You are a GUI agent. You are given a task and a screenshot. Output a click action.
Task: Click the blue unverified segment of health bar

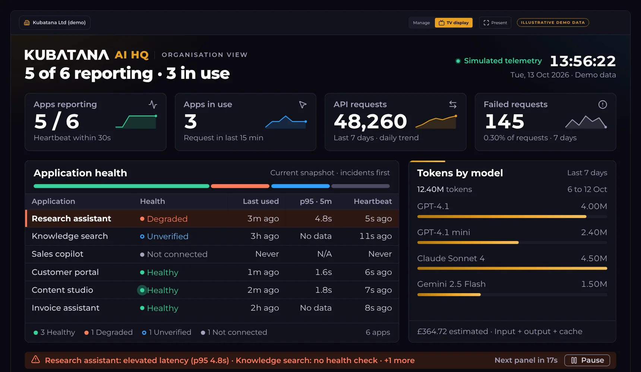pyautogui.click(x=300, y=186)
